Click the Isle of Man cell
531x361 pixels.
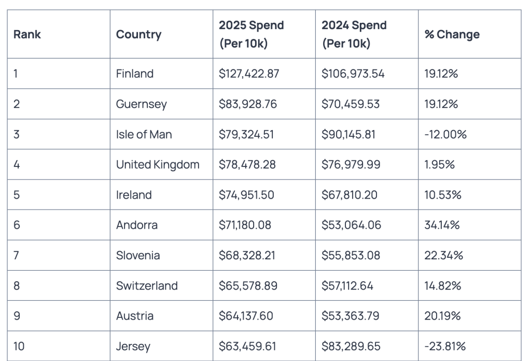click(144, 134)
